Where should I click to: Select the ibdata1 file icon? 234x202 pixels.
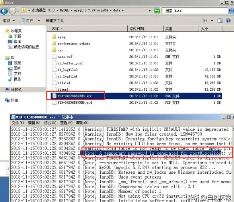pos(54,83)
